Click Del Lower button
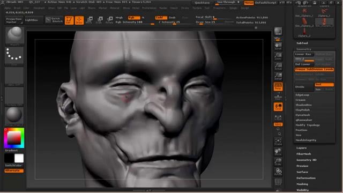The image size is (343, 193). [x=304, y=64]
